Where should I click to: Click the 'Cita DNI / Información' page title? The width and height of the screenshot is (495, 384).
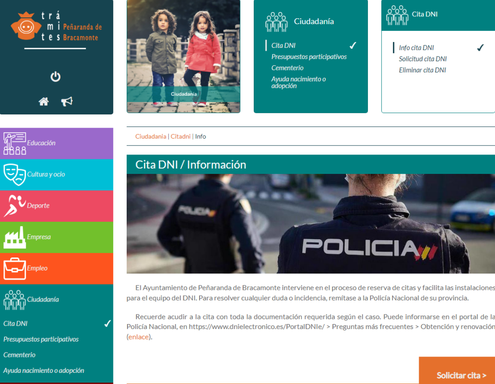[190, 165]
